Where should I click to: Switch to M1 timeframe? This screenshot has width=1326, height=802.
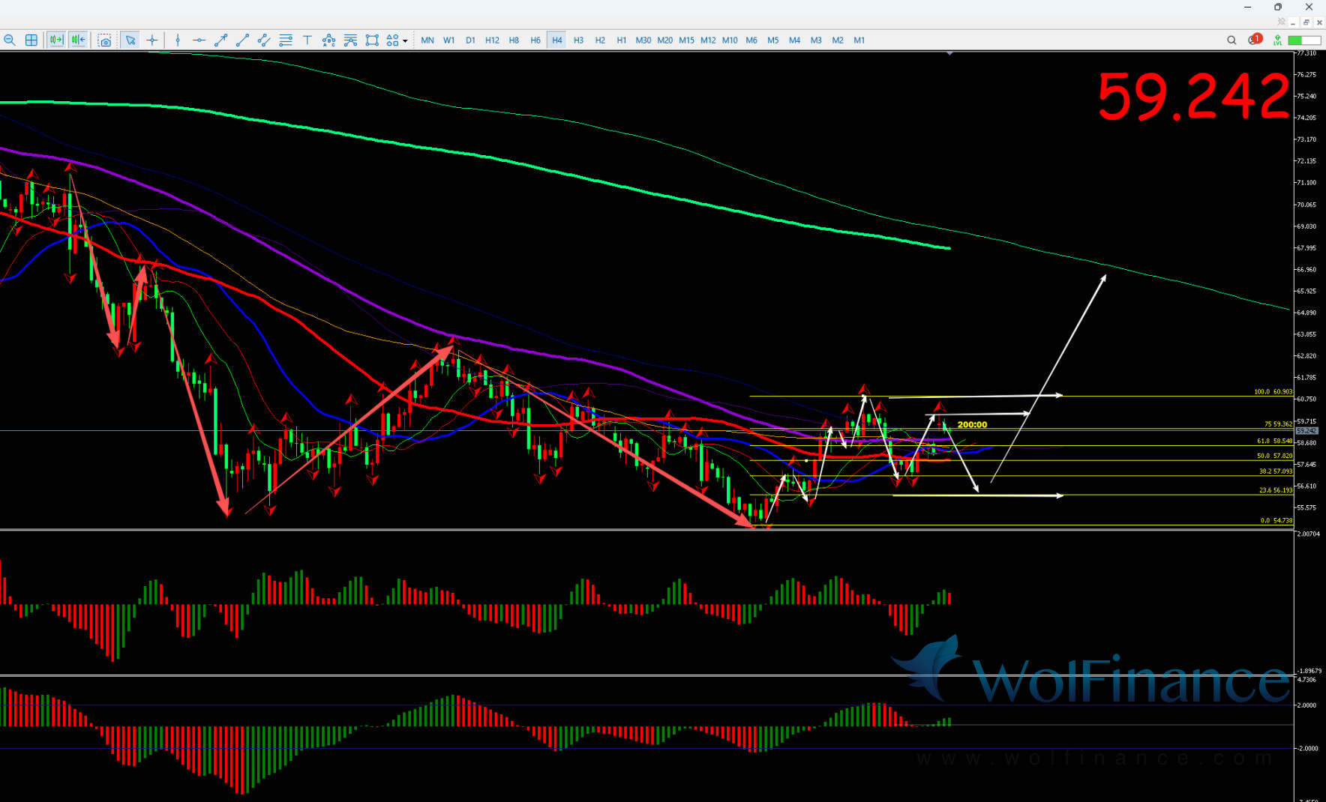click(859, 40)
